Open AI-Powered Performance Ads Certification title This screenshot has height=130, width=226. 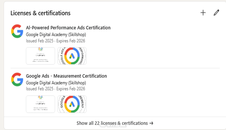point(68,28)
